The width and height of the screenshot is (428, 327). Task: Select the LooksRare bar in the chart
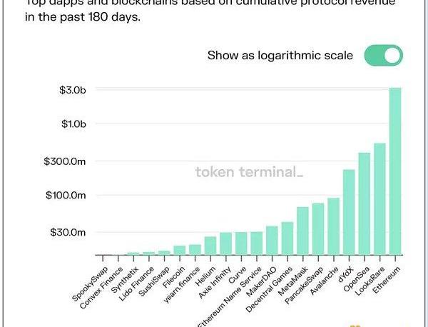point(379,198)
